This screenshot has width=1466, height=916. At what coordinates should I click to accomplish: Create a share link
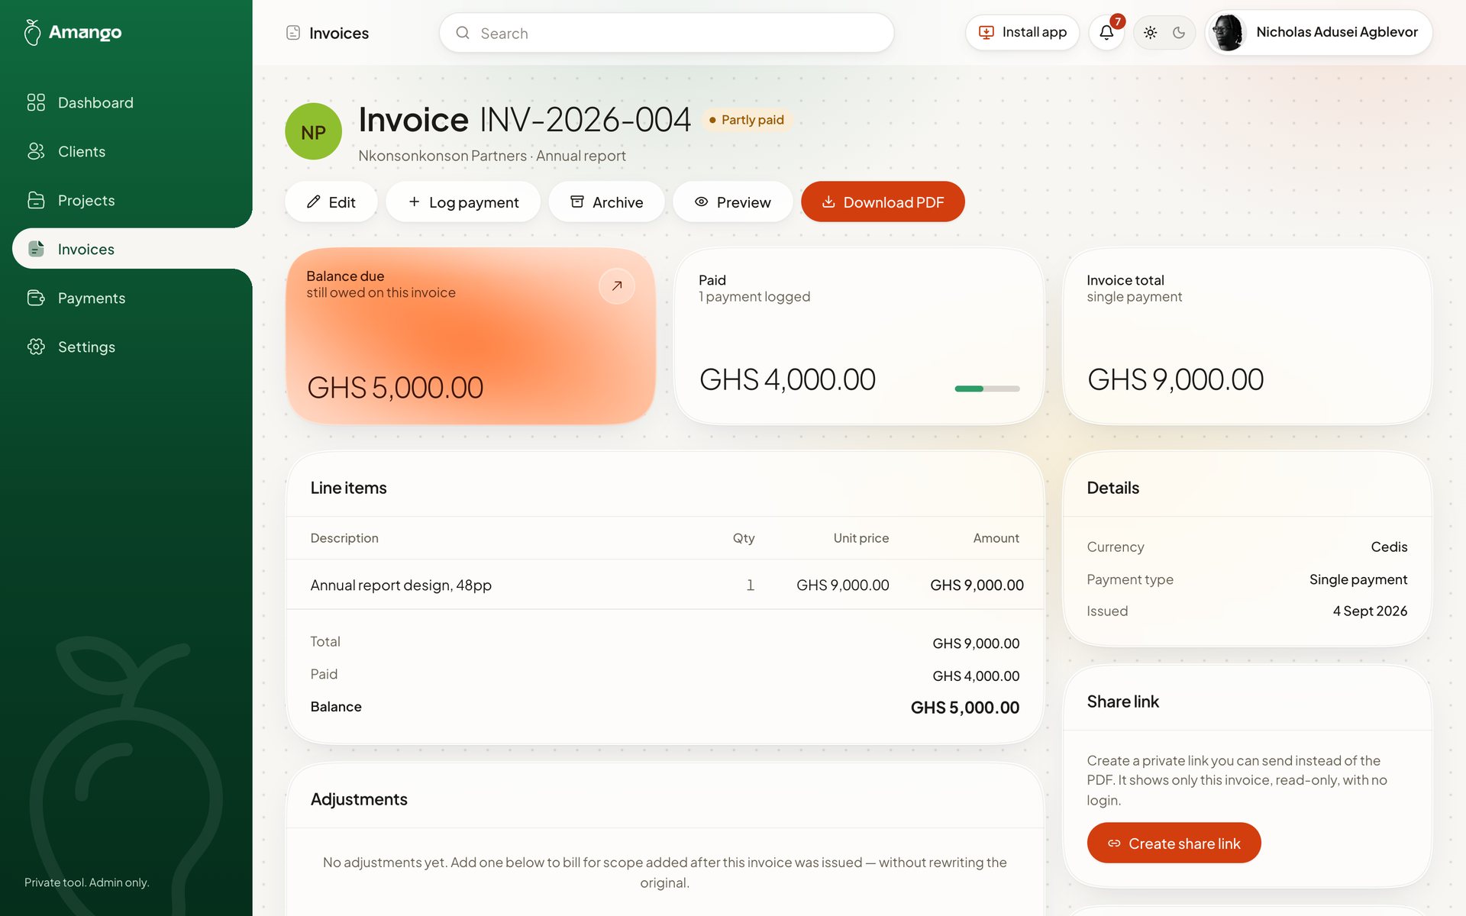click(1174, 843)
